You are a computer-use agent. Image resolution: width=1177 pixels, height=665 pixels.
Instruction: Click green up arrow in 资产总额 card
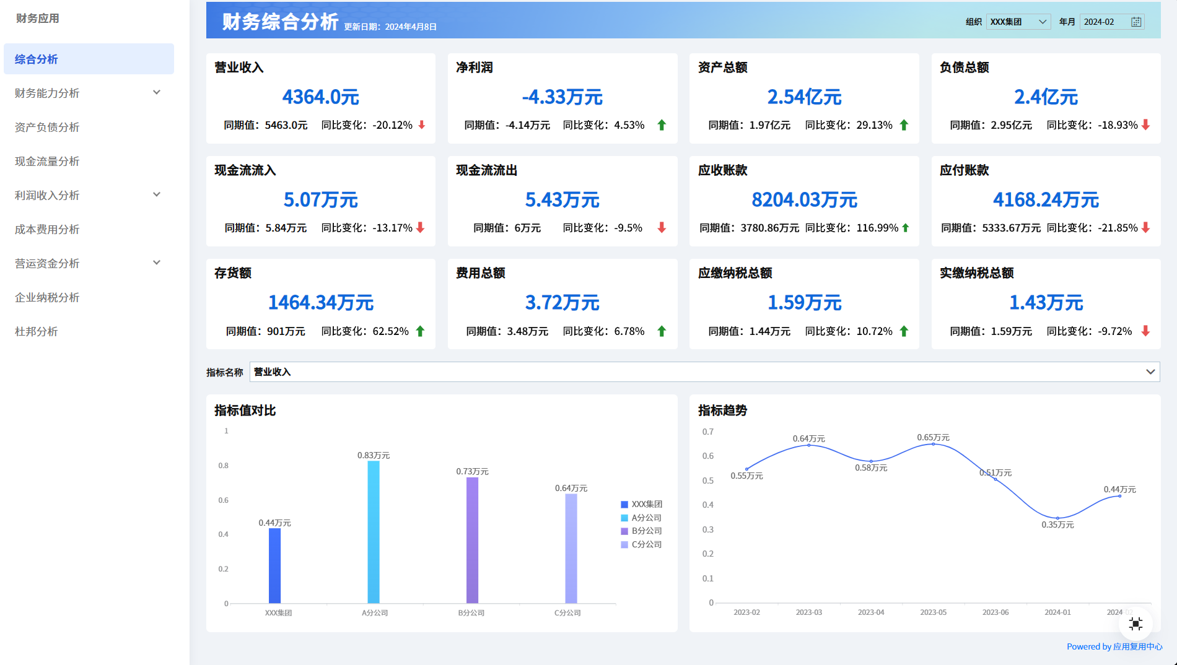click(904, 125)
